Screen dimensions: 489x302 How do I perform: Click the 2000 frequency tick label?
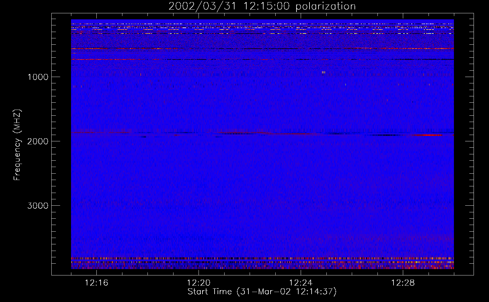point(38,141)
